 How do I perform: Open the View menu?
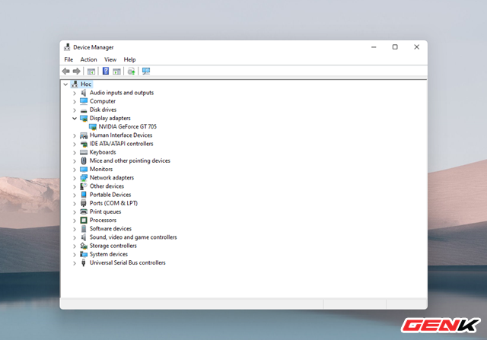click(110, 59)
